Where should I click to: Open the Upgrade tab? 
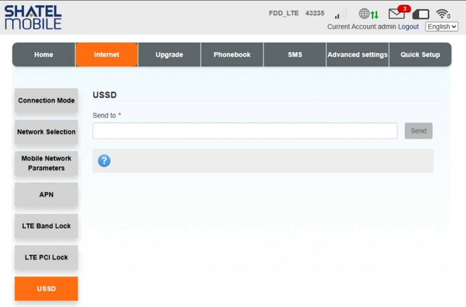click(169, 55)
